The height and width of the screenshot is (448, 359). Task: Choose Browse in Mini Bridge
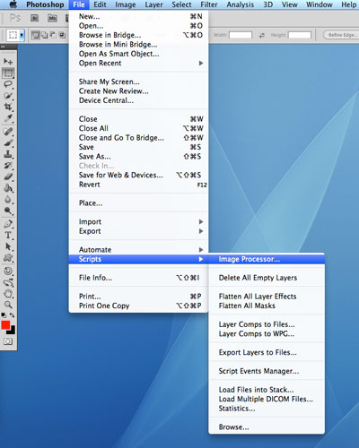(x=138, y=45)
